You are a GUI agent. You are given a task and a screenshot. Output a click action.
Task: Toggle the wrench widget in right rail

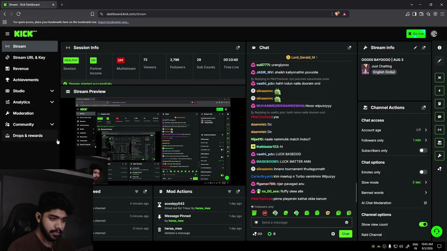(x=439, y=155)
